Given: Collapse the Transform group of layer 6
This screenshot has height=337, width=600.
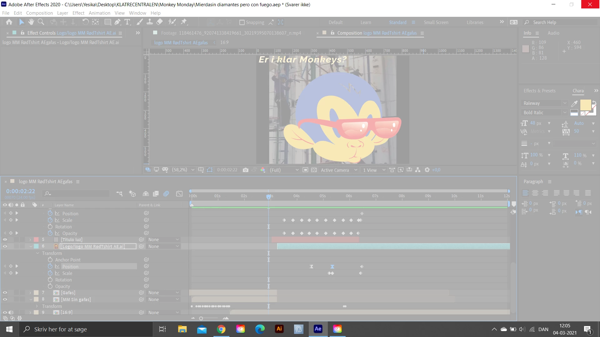Looking at the screenshot, I should (x=37, y=253).
